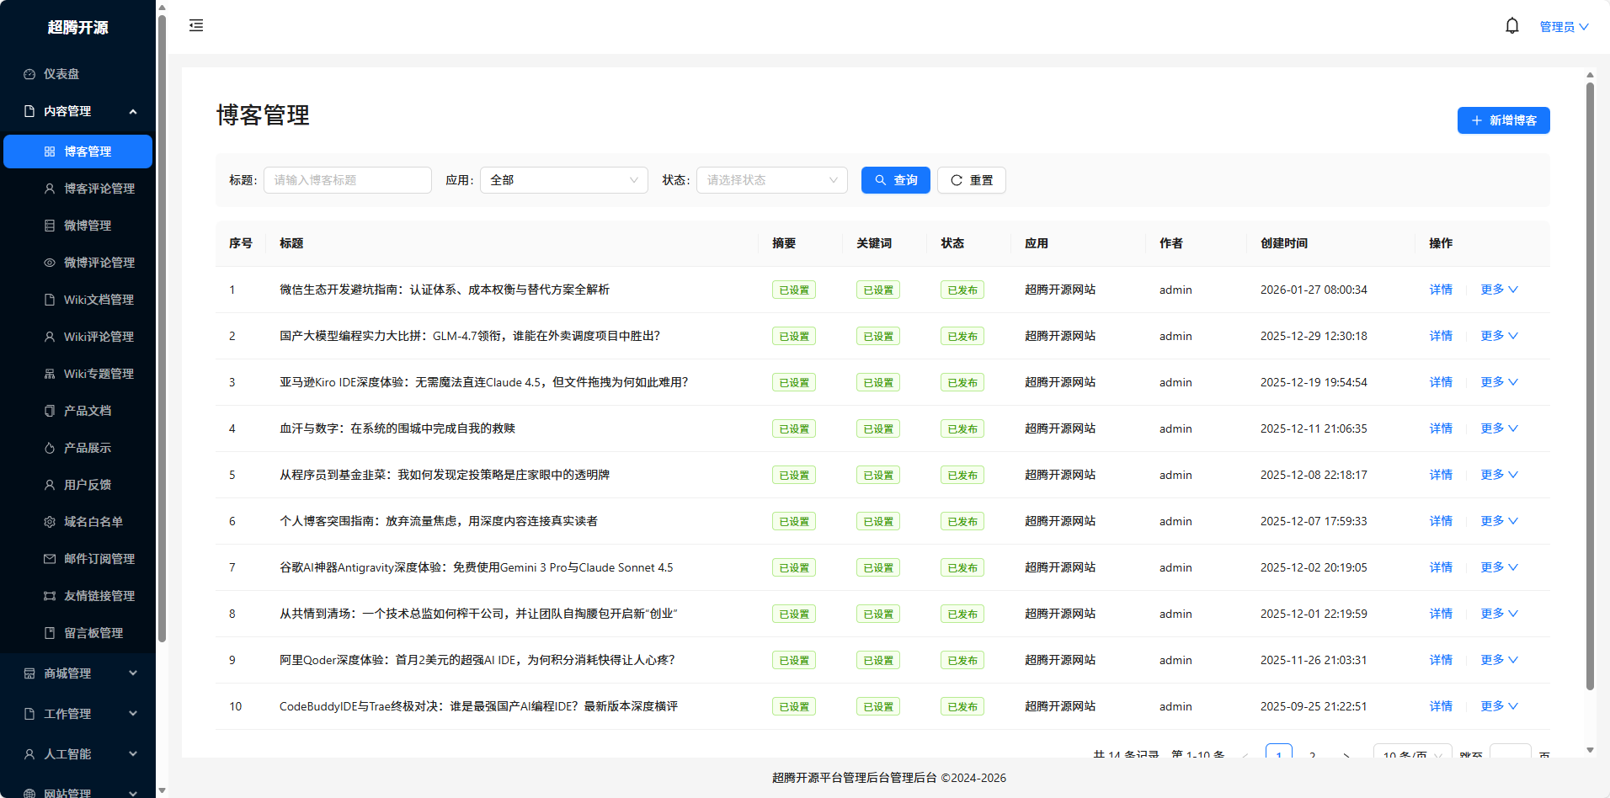Open the 状态 selection dropdown

770,179
